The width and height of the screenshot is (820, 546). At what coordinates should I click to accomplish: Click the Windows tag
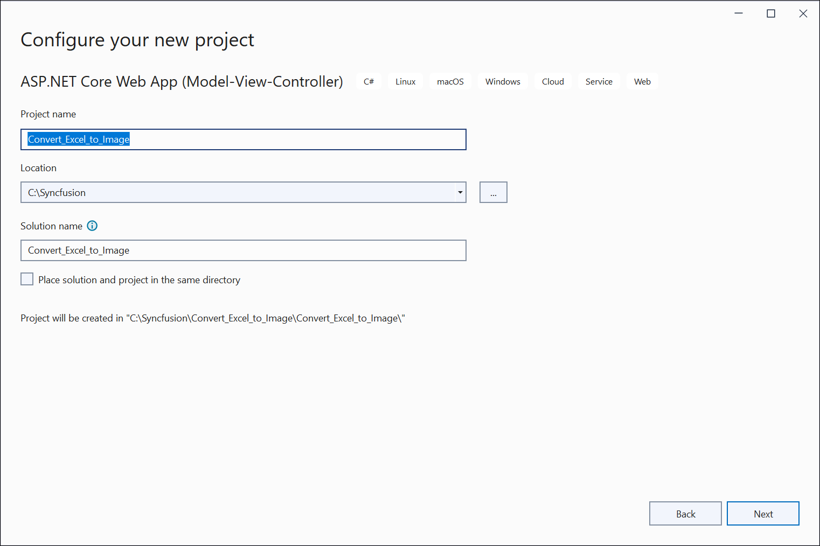pyautogui.click(x=503, y=81)
